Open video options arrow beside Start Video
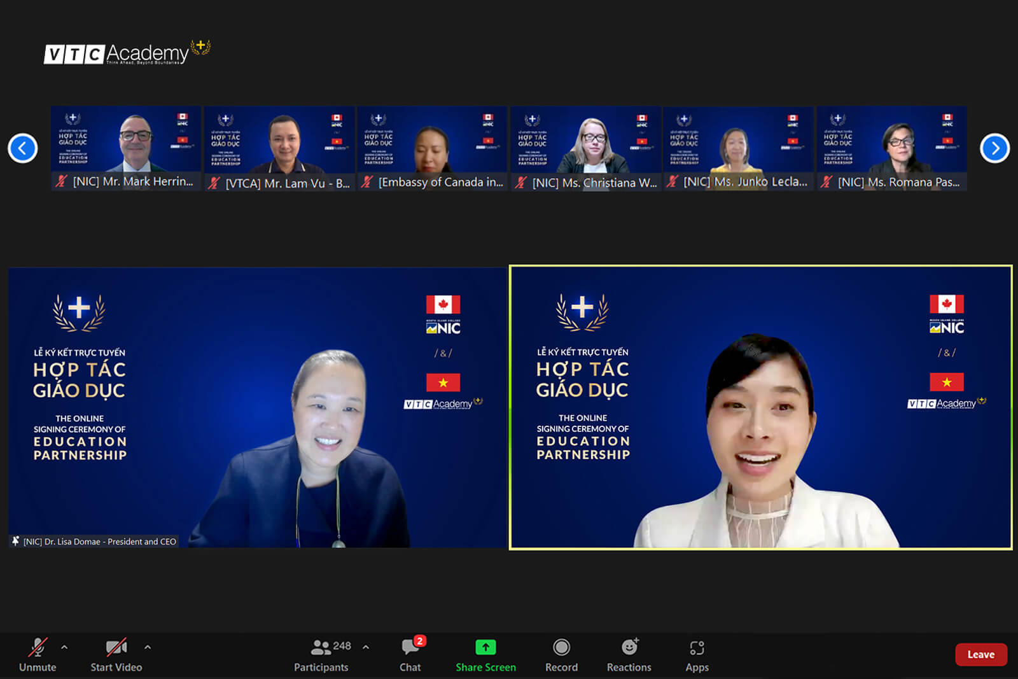Screen dimensions: 1018x679 tap(148, 647)
